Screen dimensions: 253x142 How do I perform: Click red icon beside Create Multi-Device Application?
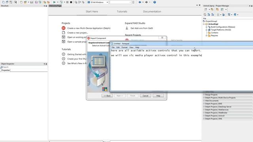63,28
